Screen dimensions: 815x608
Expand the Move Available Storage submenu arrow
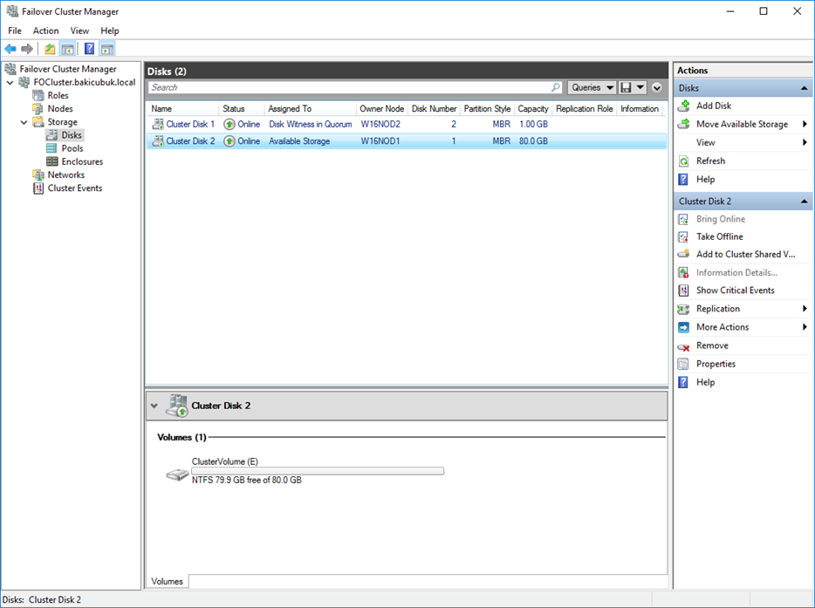coord(805,124)
